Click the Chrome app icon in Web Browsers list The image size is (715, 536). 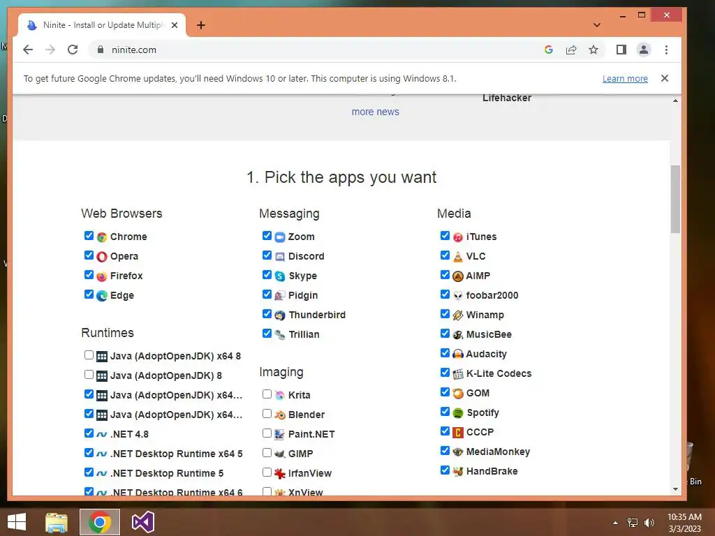coord(102,237)
